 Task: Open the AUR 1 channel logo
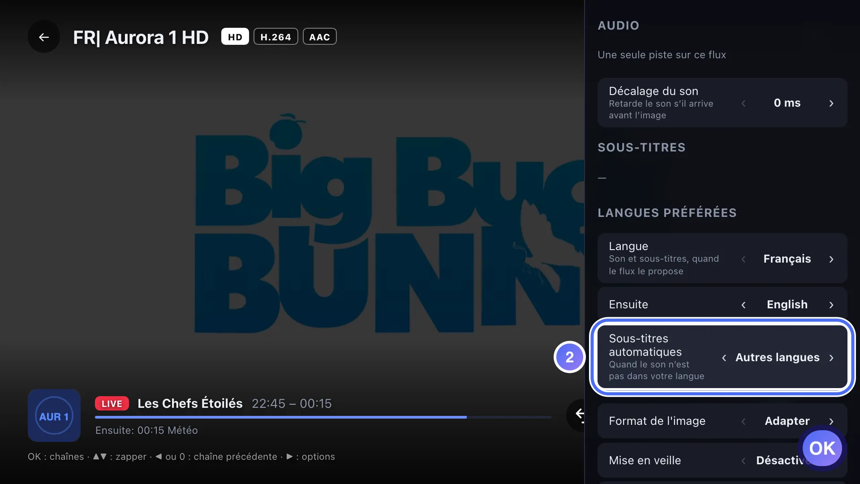(54, 415)
